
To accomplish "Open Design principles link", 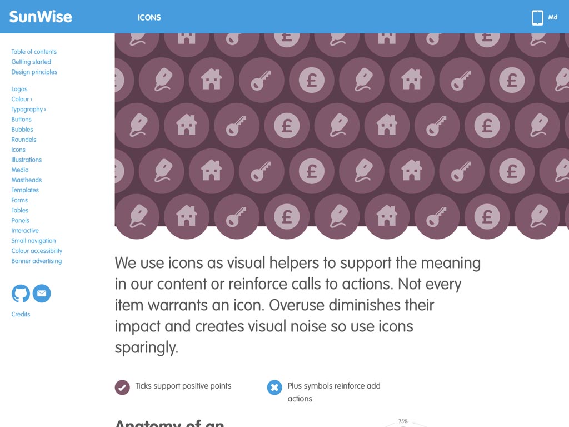I will pos(34,72).
